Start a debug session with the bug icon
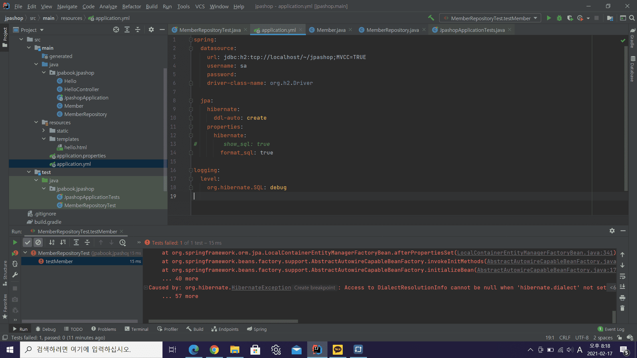Viewport: 637px width, 358px height. [559, 18]
